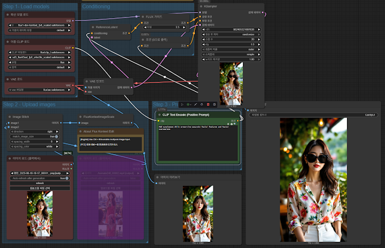The image size is (385, 248).
Task: Open node info icon in selection toolbar
Action: point(214,105)
